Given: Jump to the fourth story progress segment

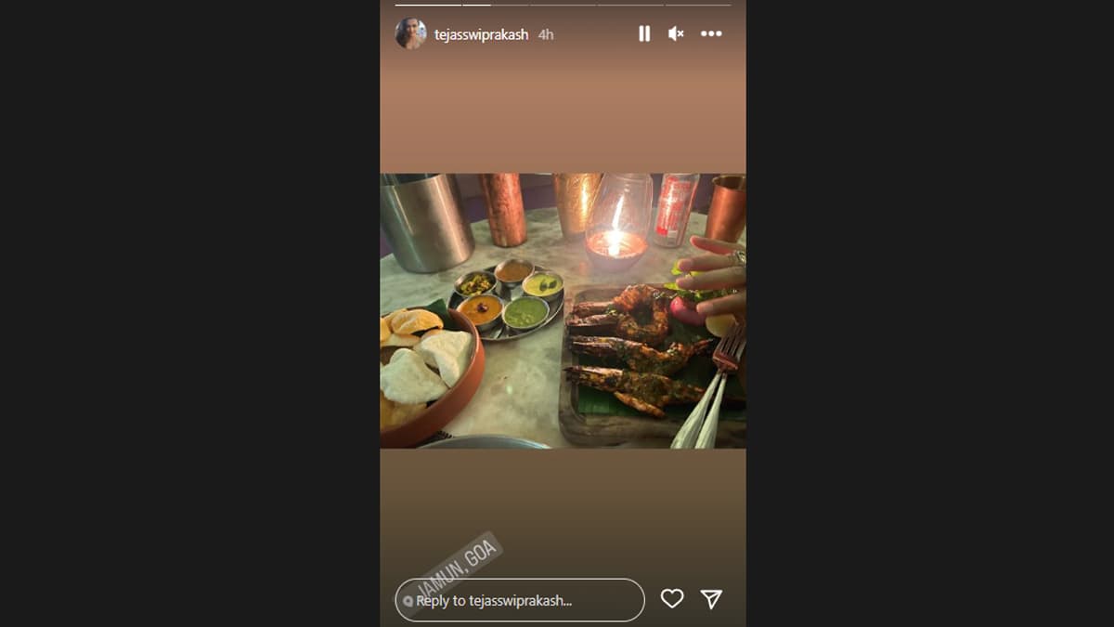Looking at the screenshot, I should (x=630, y=5).
